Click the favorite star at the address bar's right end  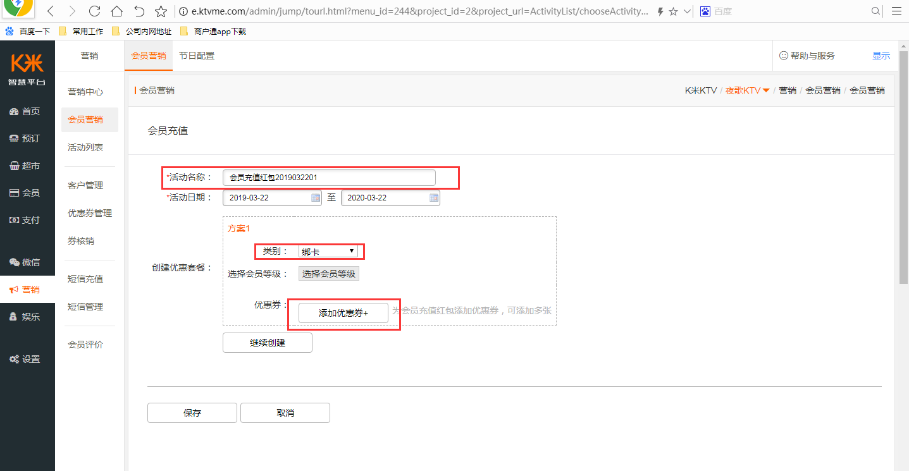point(674,11)
